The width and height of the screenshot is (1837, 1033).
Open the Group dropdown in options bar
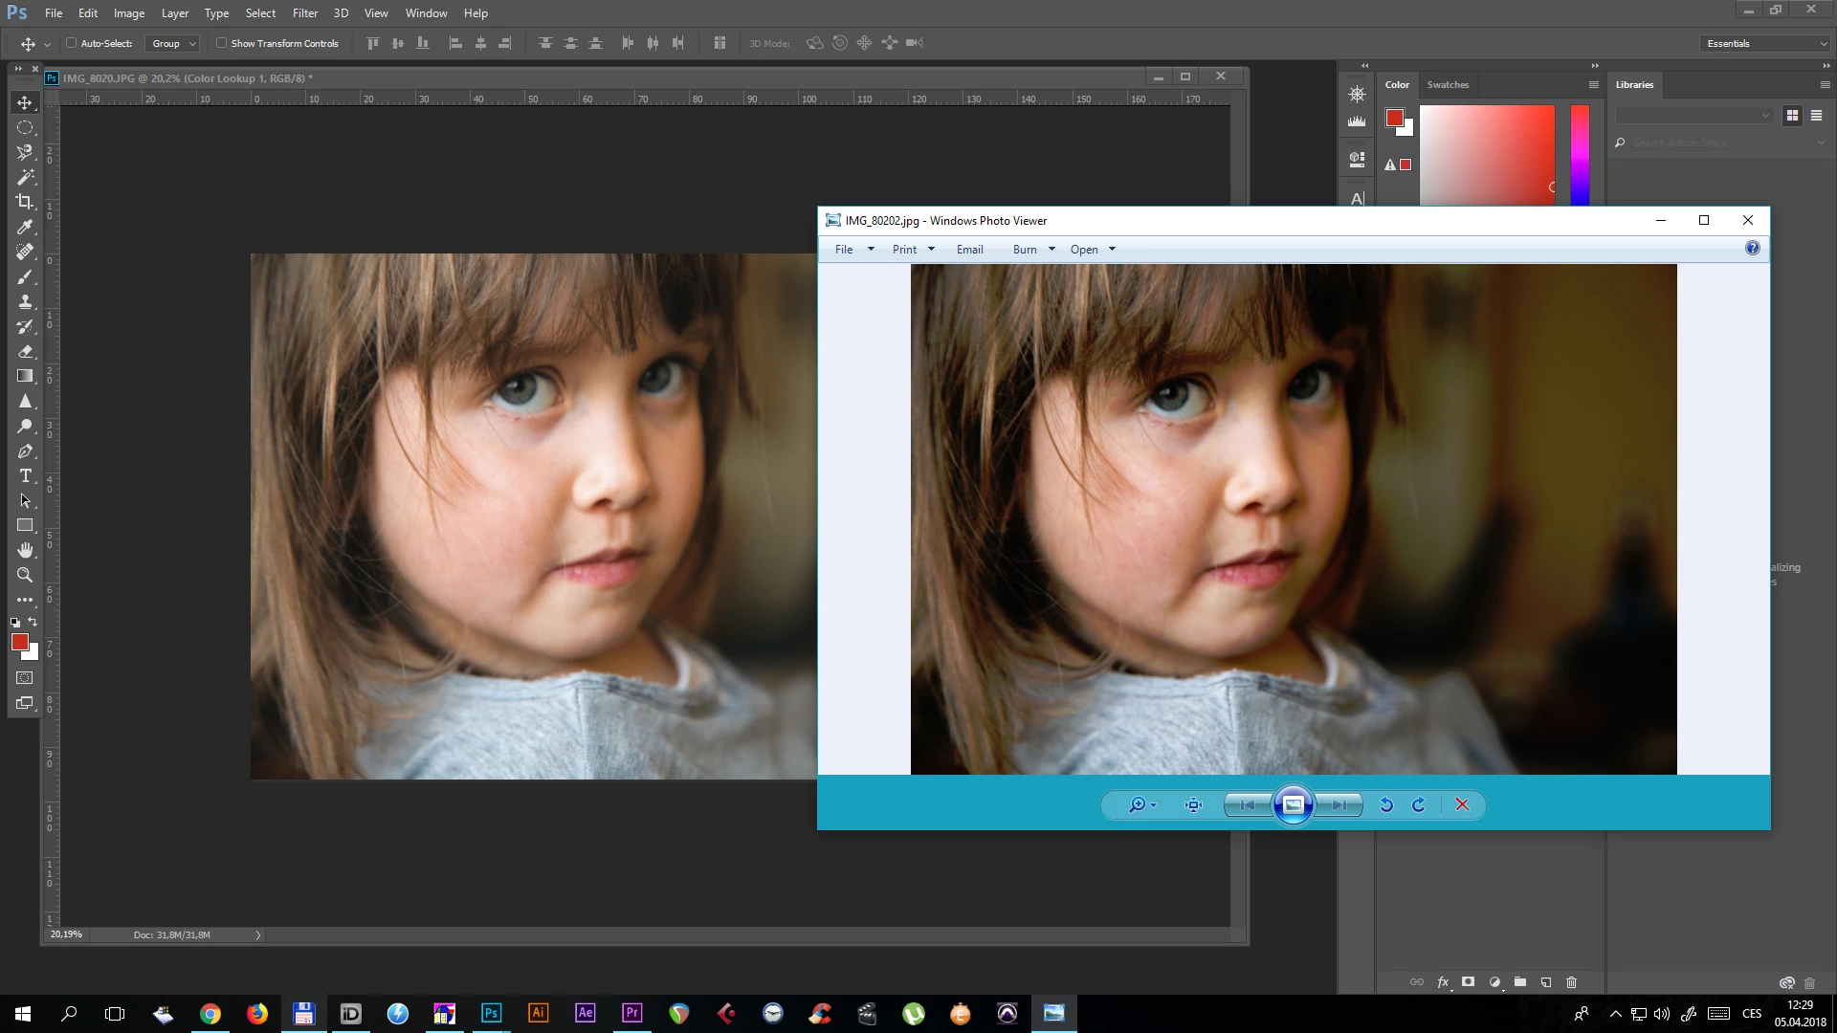click(173, 43)
